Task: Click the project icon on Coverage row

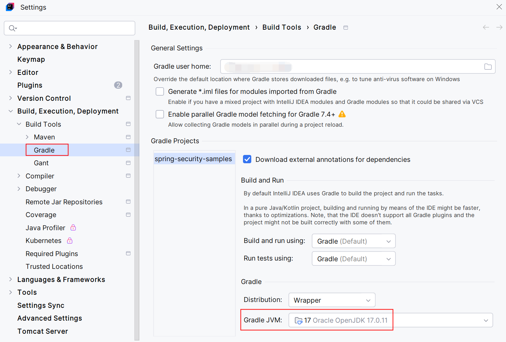Action: (x=128, y=215)
